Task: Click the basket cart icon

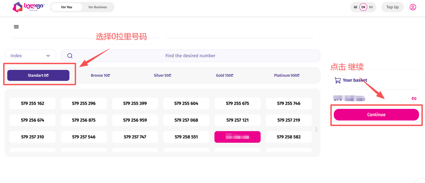Action: tap(338, 80)
